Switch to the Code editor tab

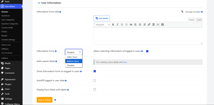(199, 20)
